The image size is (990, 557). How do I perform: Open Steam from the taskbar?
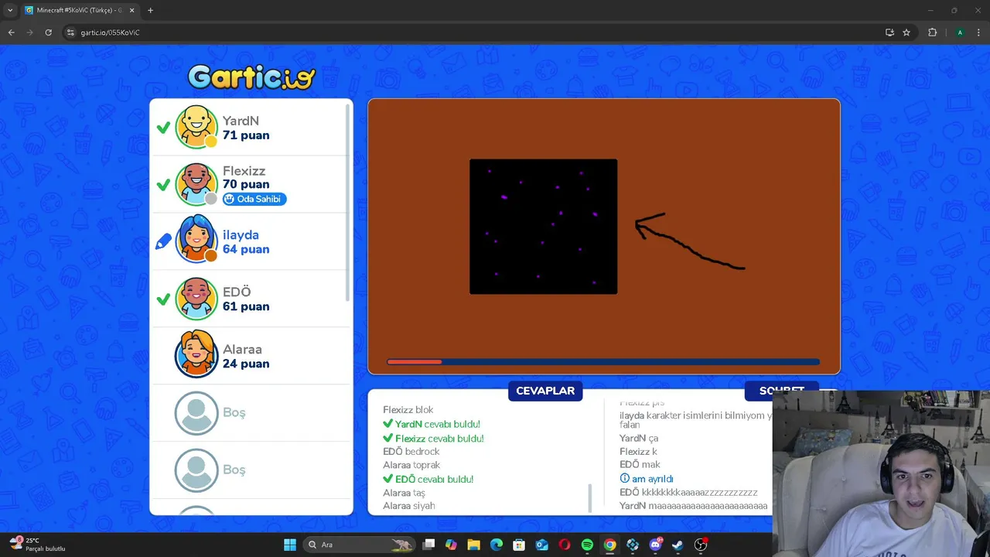tap(678, 545)
